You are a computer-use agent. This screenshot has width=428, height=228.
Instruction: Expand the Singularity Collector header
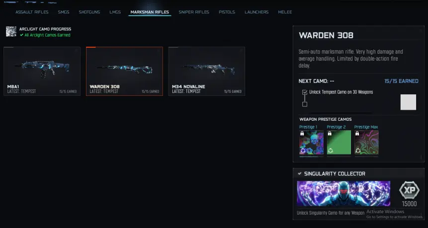tap(358, 173)
